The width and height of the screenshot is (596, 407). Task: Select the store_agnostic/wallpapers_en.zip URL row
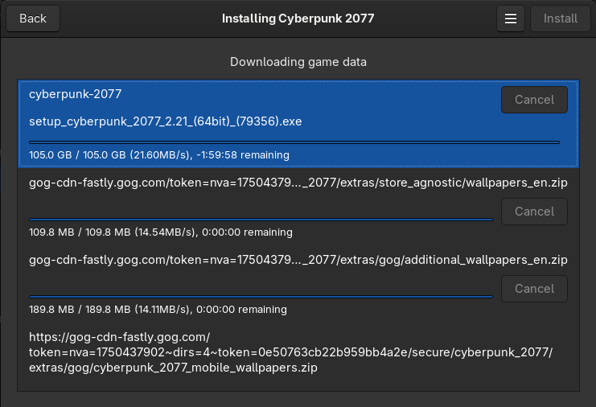pyautogui.click(x=298, y=183)
